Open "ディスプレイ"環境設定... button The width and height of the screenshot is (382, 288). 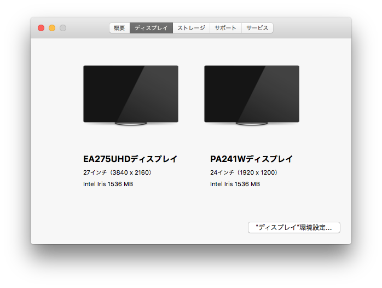pos(294,227)
